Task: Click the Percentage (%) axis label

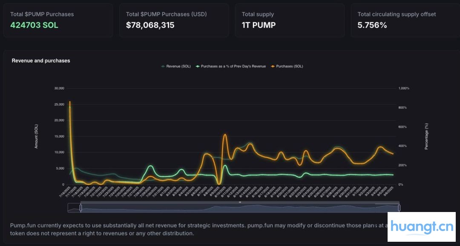Action: [x=426, y=136]
